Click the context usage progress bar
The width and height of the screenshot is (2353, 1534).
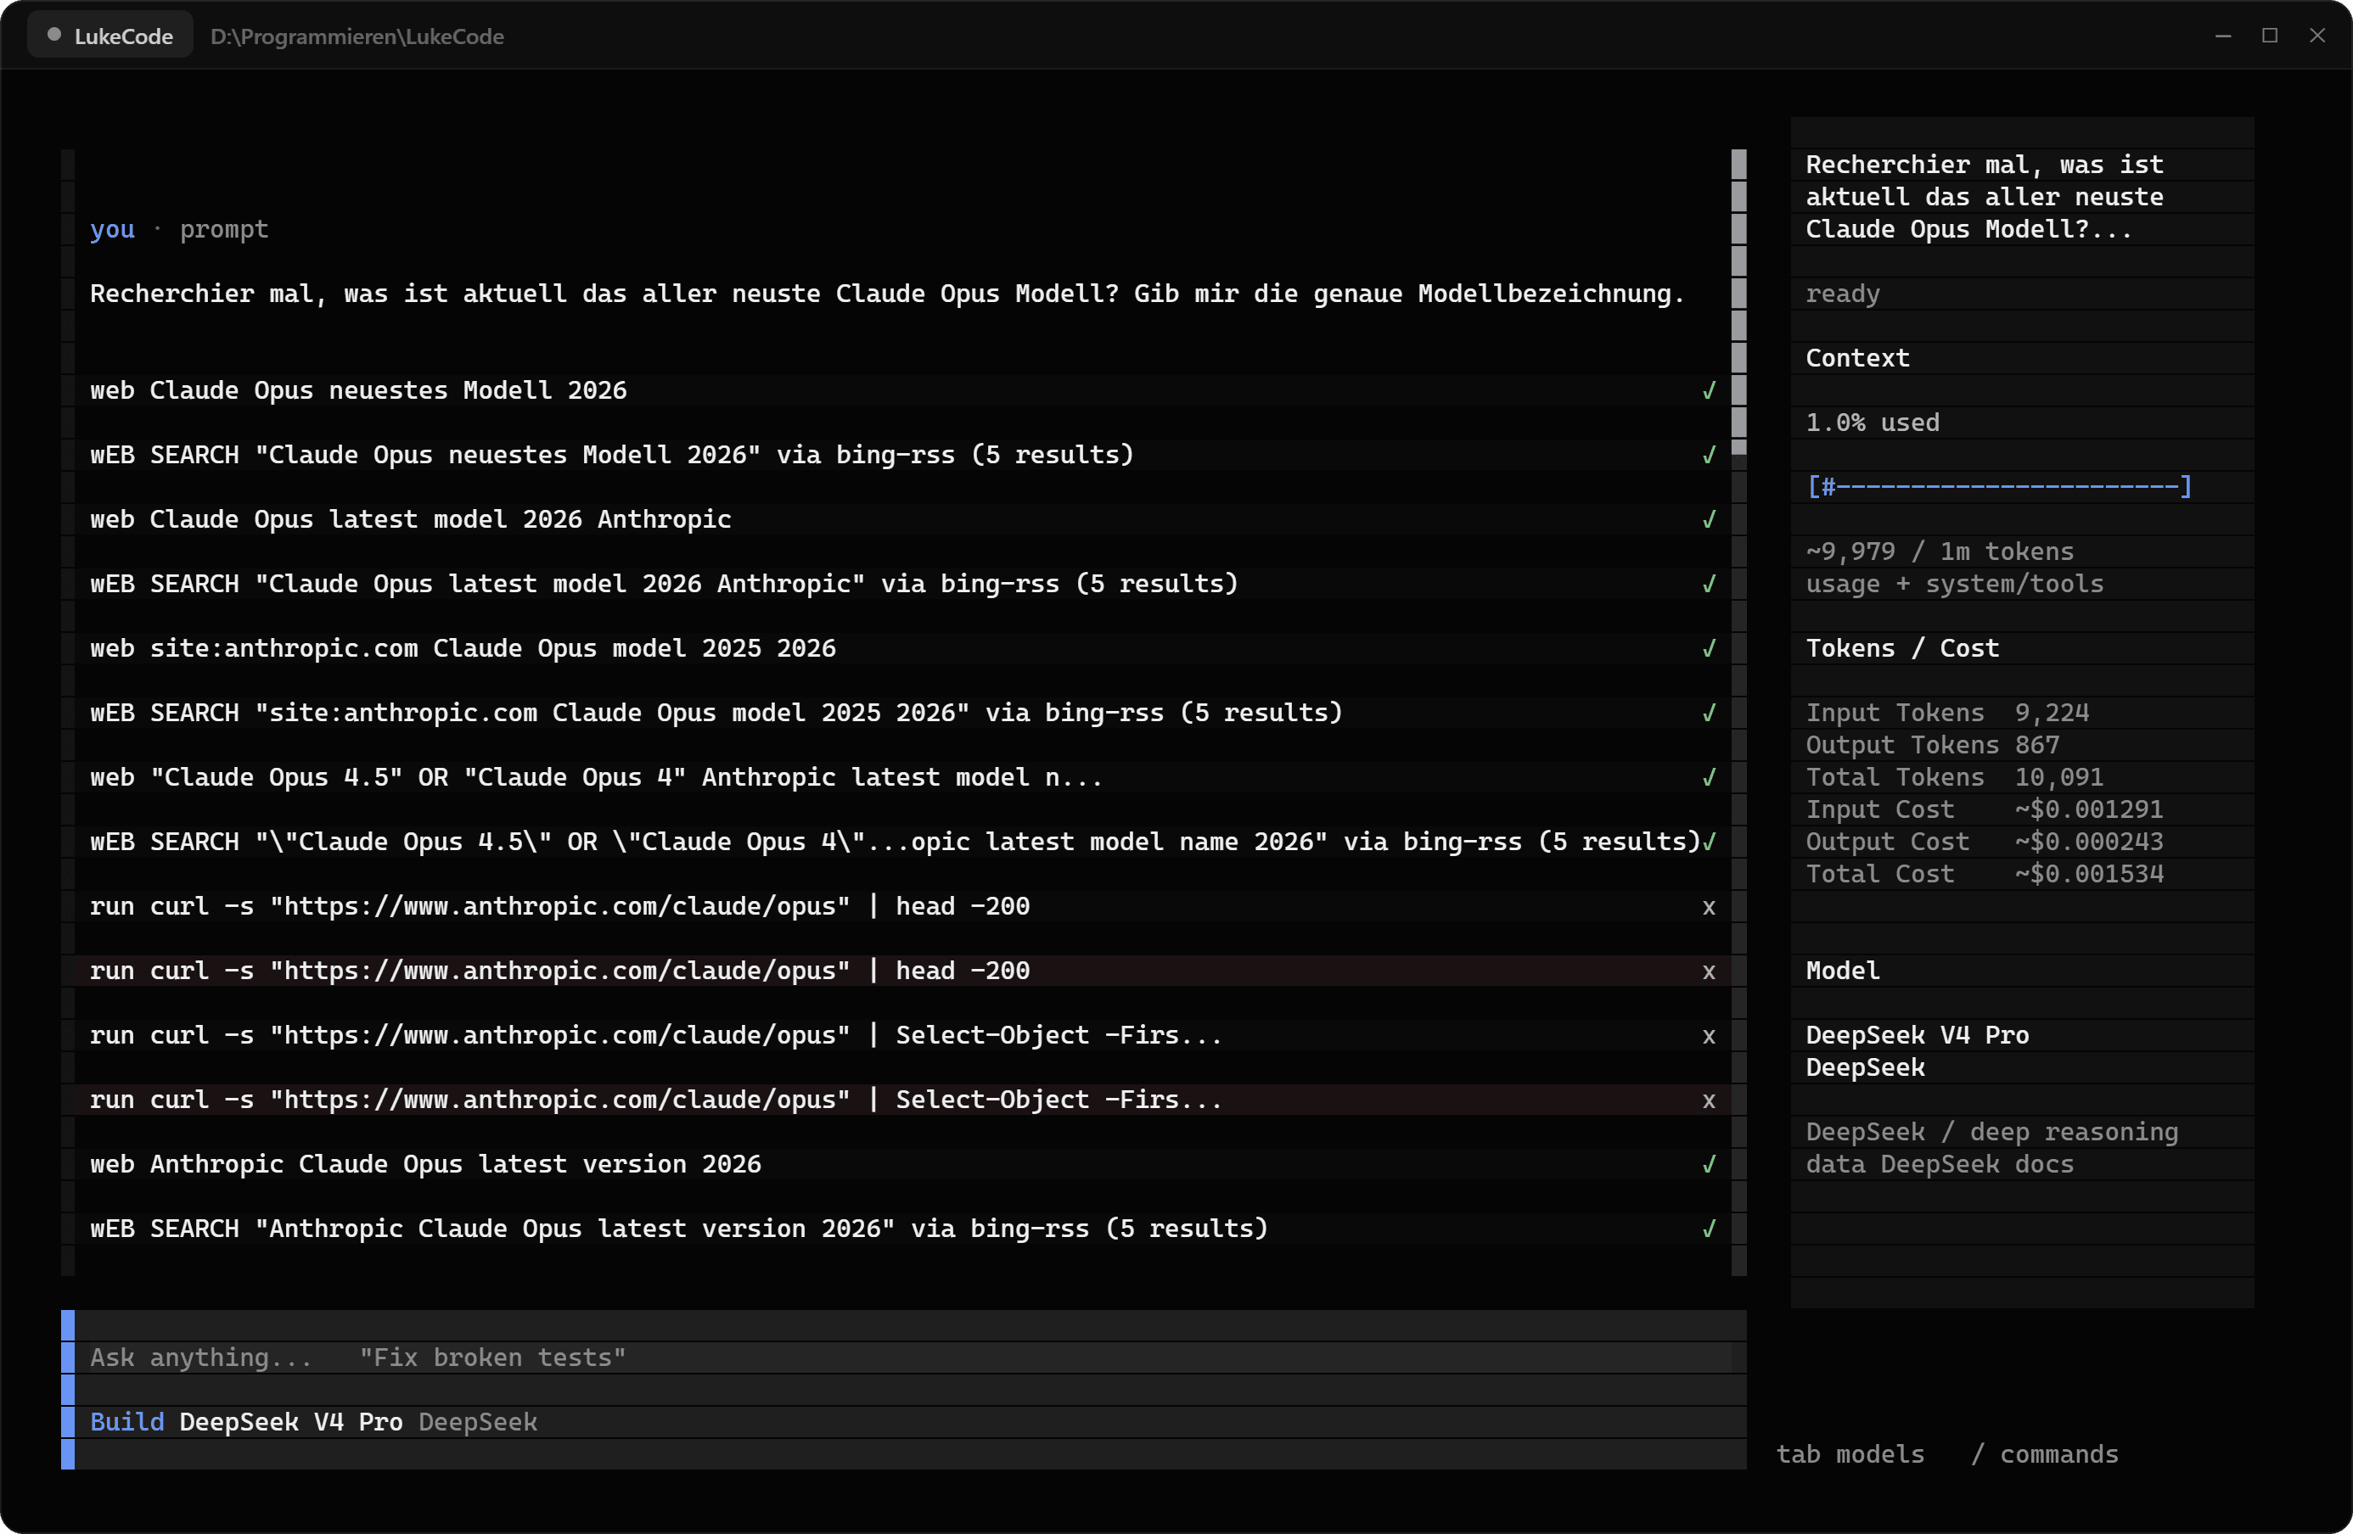coord(1999,486)
